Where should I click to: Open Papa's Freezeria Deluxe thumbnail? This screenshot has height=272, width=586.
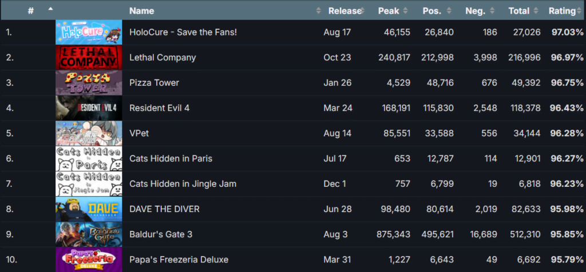[89, 259]
